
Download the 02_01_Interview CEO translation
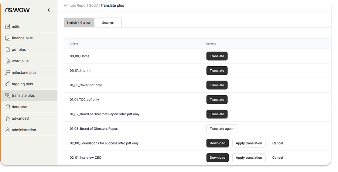coord(217,158)
